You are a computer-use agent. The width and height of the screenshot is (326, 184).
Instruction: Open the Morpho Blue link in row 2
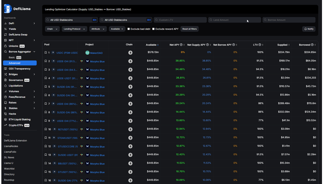click(x=97, y=62)
